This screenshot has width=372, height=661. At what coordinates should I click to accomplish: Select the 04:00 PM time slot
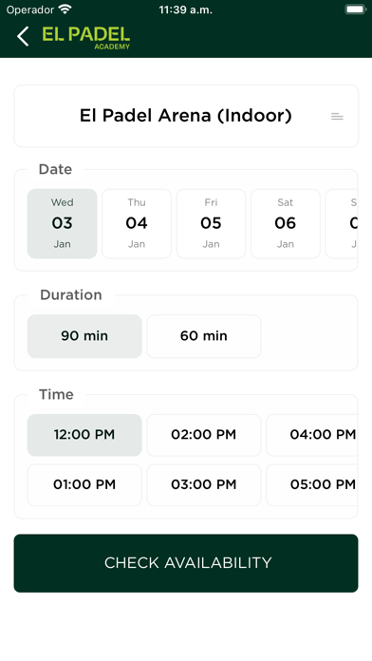pos(312,435)
